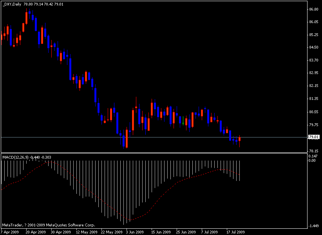Click the 84.50 price axis label
This screenshot has width=322, height=235.
pyautogui.click(x=313, y=47)
